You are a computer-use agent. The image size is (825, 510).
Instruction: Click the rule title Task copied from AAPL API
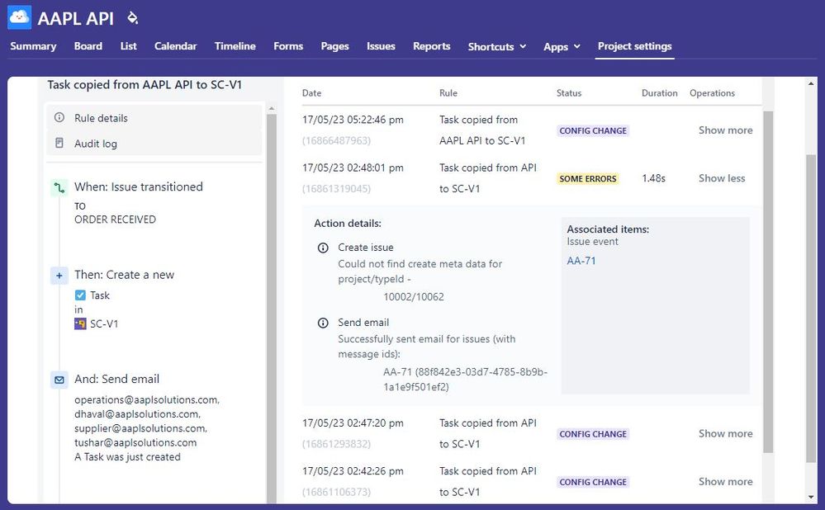(x=145, y=85)
